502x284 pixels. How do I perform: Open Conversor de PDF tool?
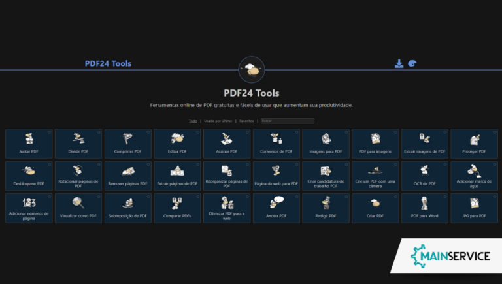[276, 144]
